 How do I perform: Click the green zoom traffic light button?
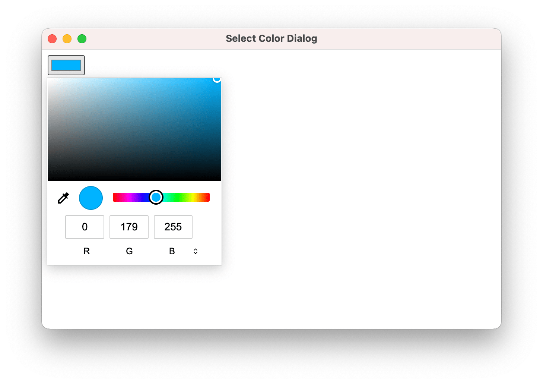coord(82,38)
